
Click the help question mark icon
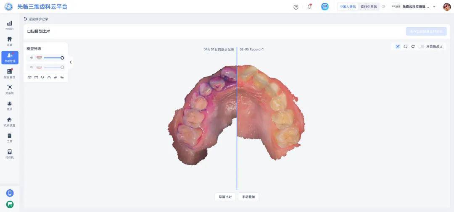pyautogui.click(x=296, y=7)
